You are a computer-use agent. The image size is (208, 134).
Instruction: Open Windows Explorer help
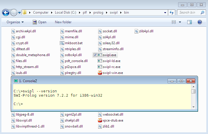point(200,22)
